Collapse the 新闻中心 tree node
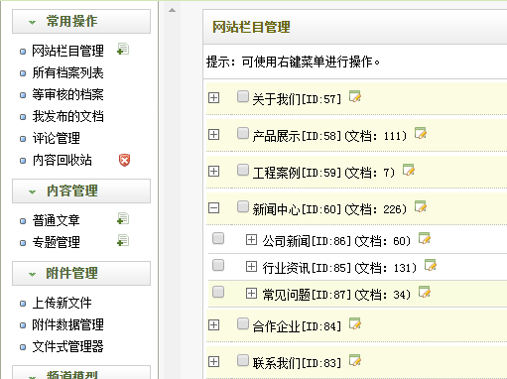Screen dimensions: 507x379 213,208
